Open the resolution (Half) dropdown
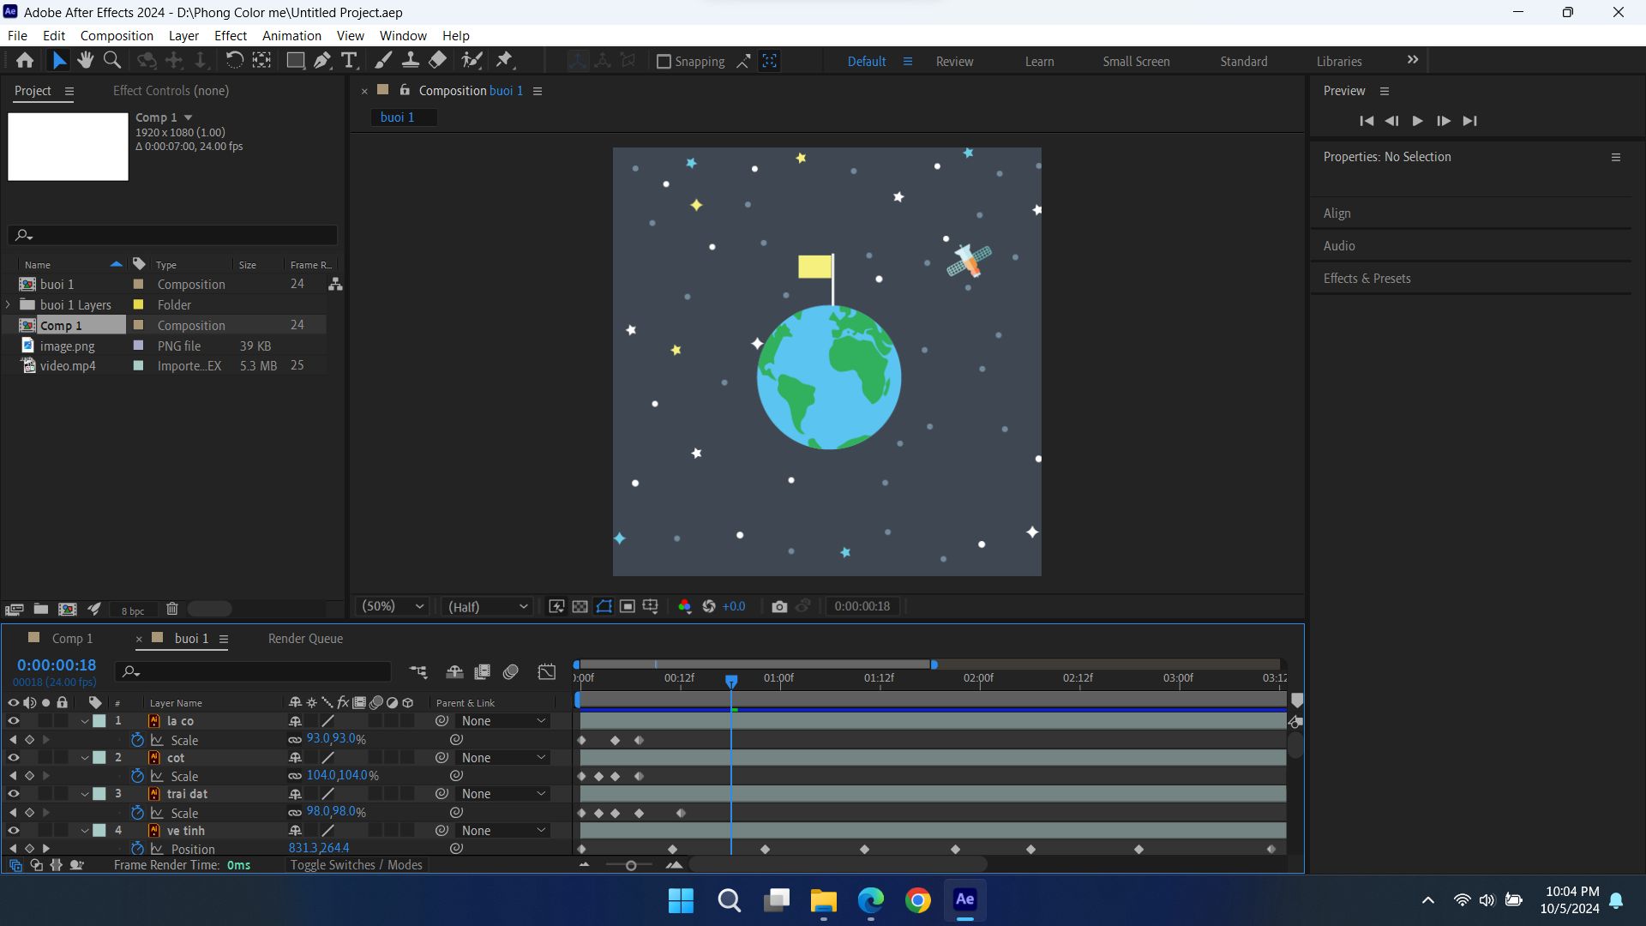The width and height of the screenshot is (1646, 926). pyautogui.click(x=488, y=606)
